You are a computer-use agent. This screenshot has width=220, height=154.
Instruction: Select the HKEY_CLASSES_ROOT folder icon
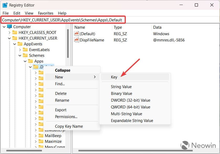point(15,33)
